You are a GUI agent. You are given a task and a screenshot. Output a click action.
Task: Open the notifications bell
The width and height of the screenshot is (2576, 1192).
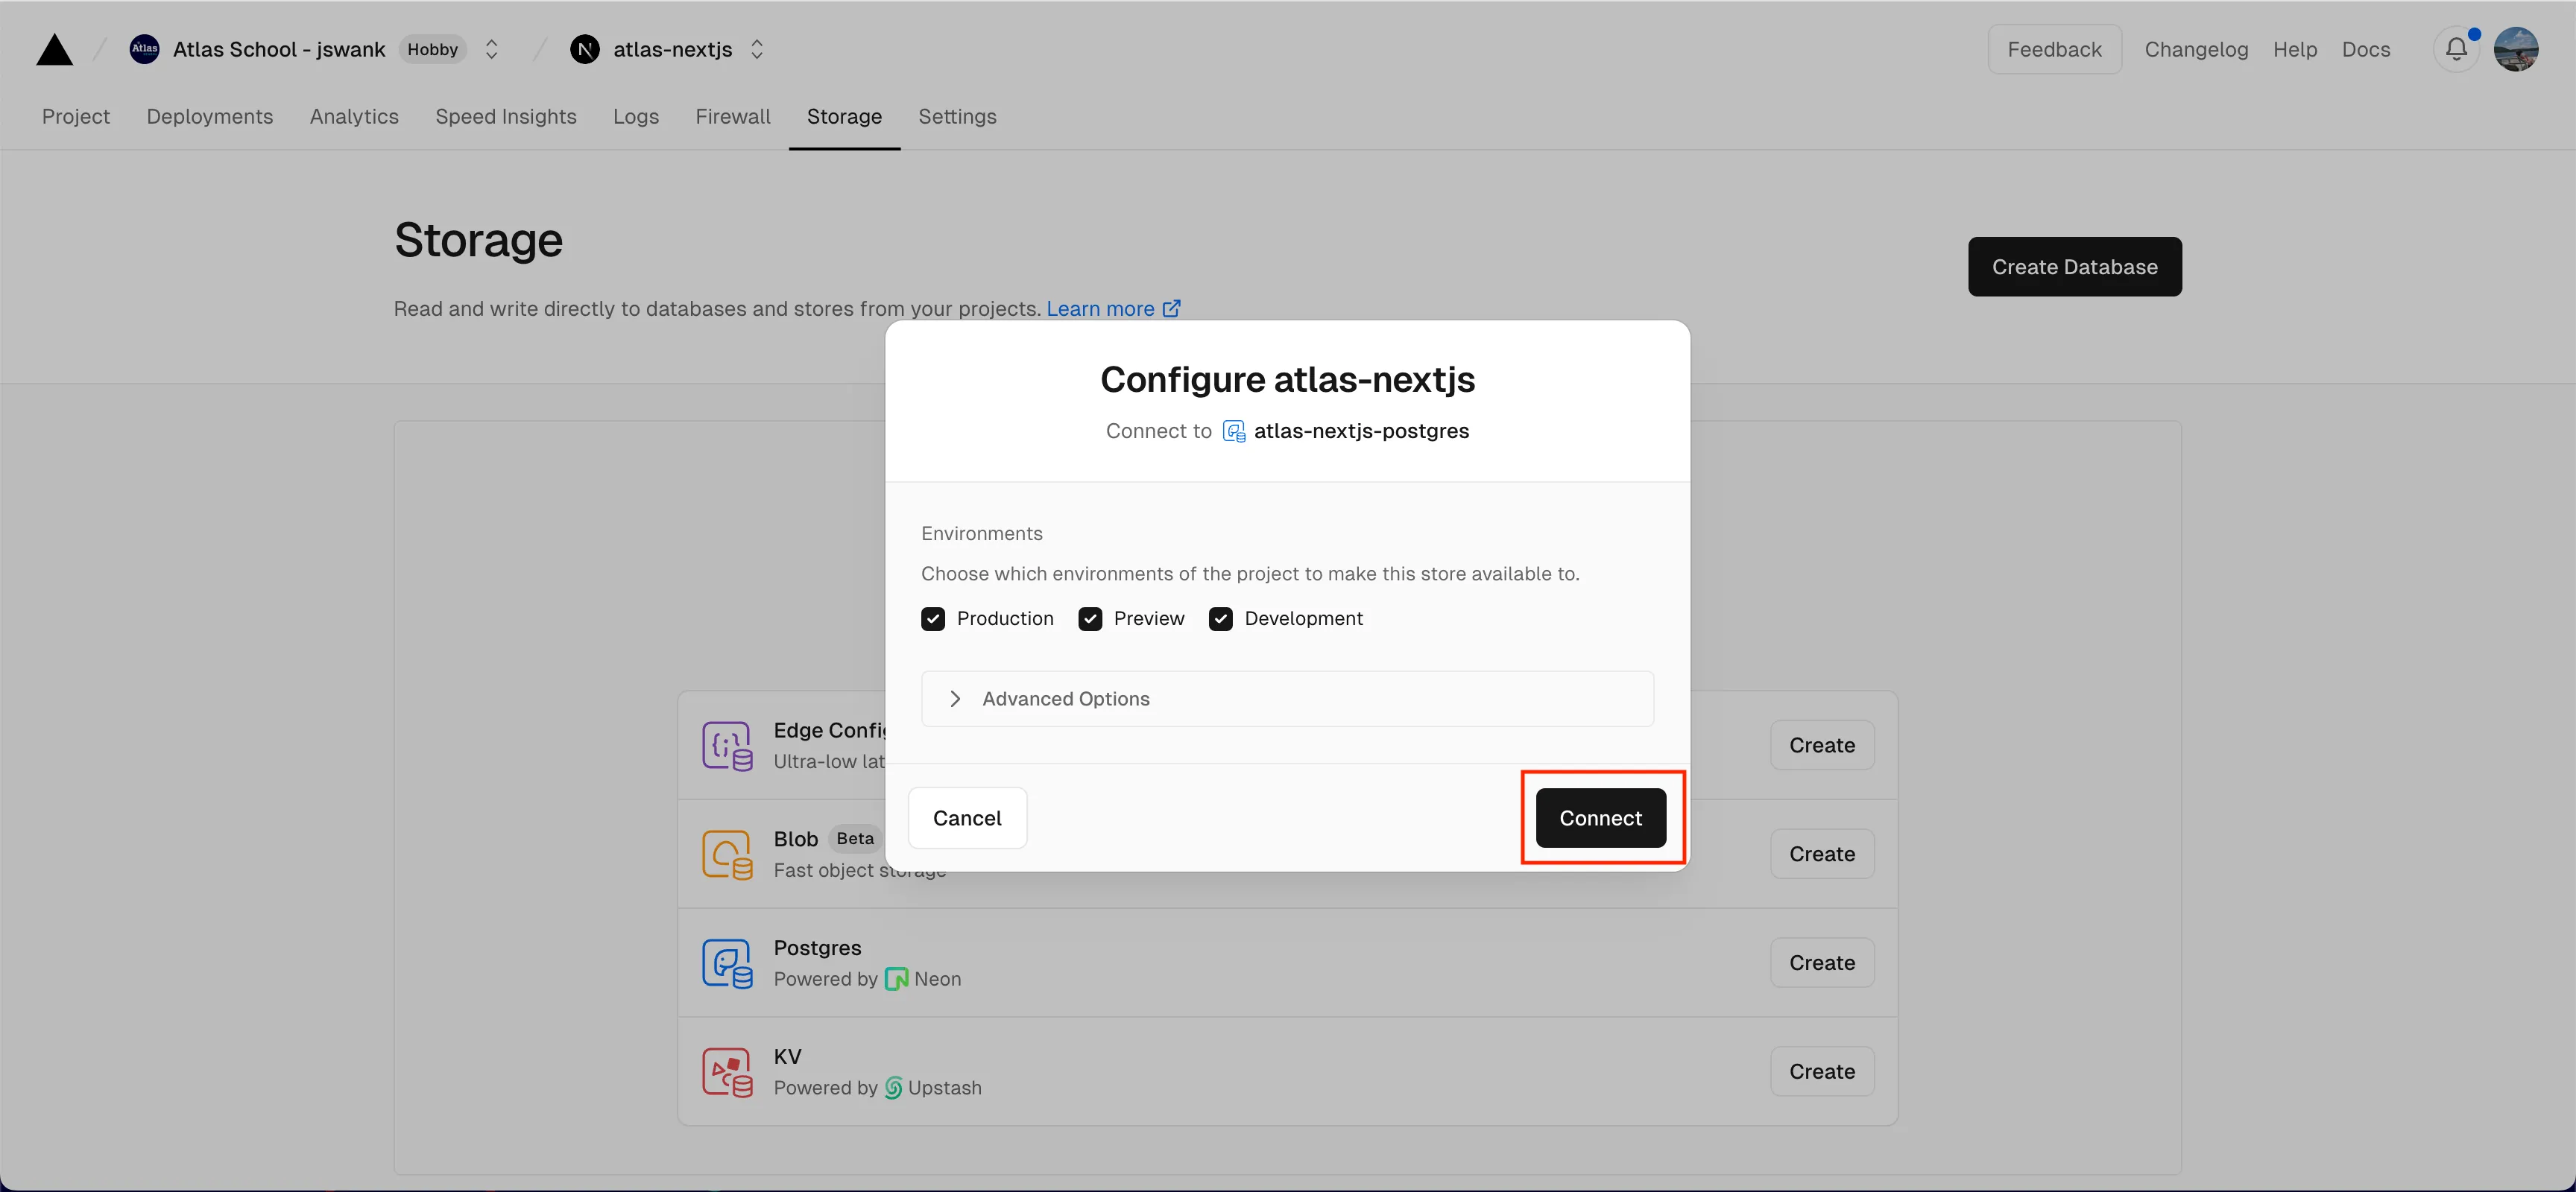(x=2456, y=49)
